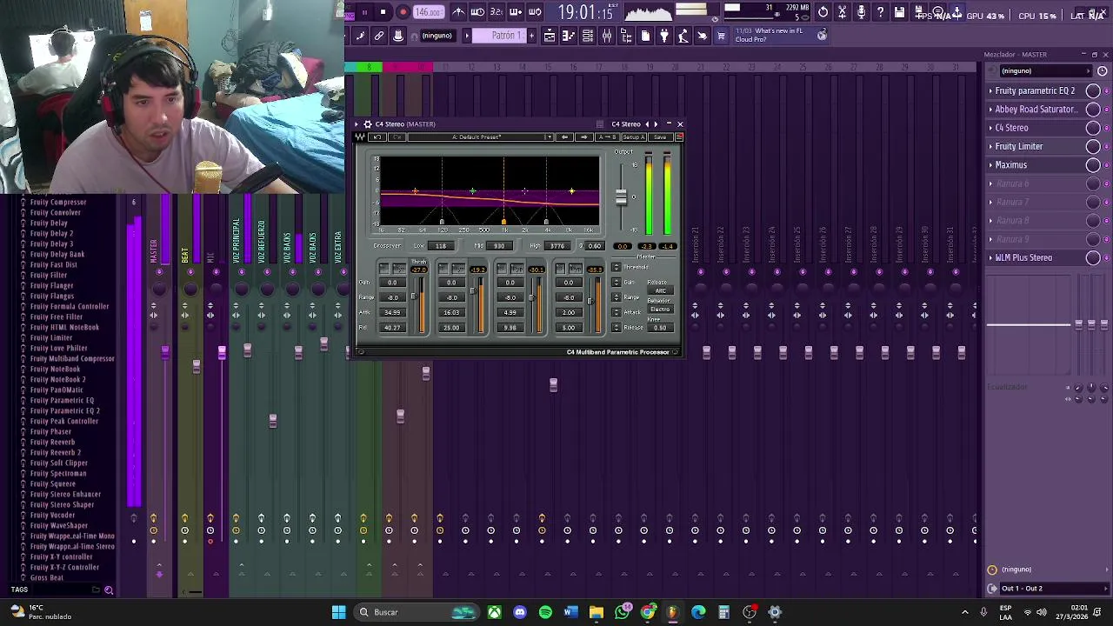Click the browser search magnifier icon
Screen dimensions: 1113x626
pos(109,590)
